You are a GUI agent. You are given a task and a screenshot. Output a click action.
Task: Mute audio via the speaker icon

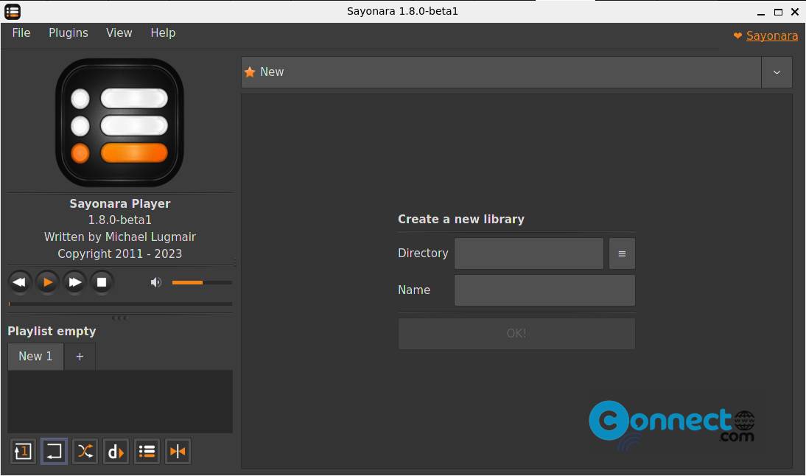click(x=155, y=282)
